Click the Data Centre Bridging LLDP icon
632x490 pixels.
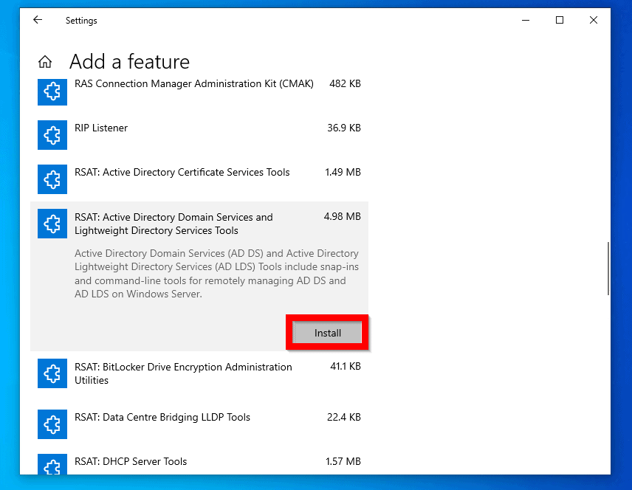tap(52, 424)
